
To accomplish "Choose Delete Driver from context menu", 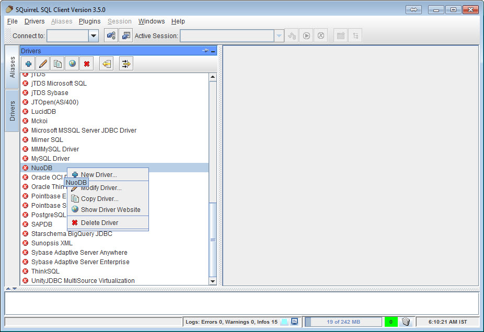I will tap(108, 222).
